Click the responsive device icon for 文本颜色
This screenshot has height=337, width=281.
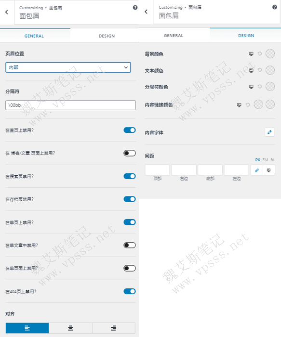251,70
